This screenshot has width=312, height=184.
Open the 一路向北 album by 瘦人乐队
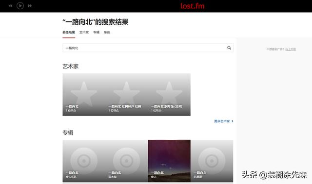84,161
